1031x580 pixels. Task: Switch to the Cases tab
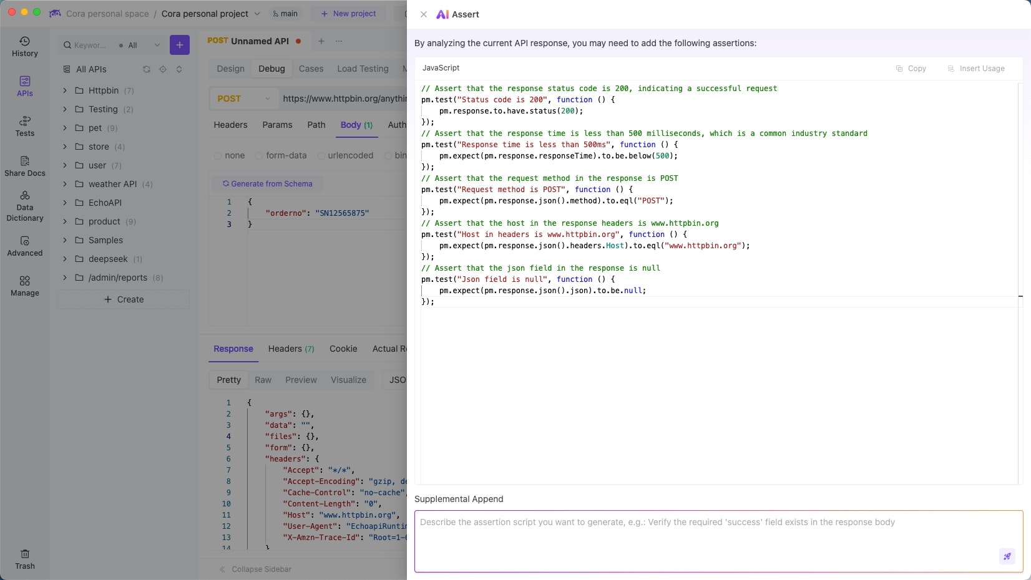coord(311,69)
